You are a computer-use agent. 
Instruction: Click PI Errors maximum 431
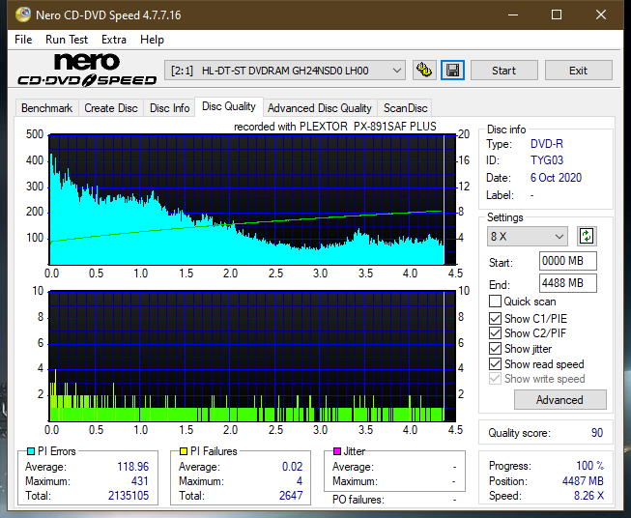pyautogui.click(x=140, y=481)
